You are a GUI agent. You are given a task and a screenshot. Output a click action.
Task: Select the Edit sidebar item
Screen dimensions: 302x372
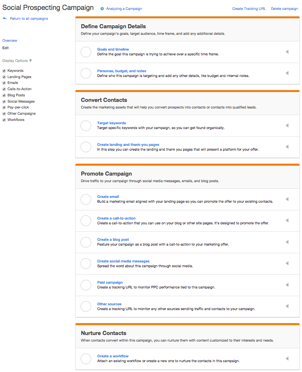pos(6,48)
